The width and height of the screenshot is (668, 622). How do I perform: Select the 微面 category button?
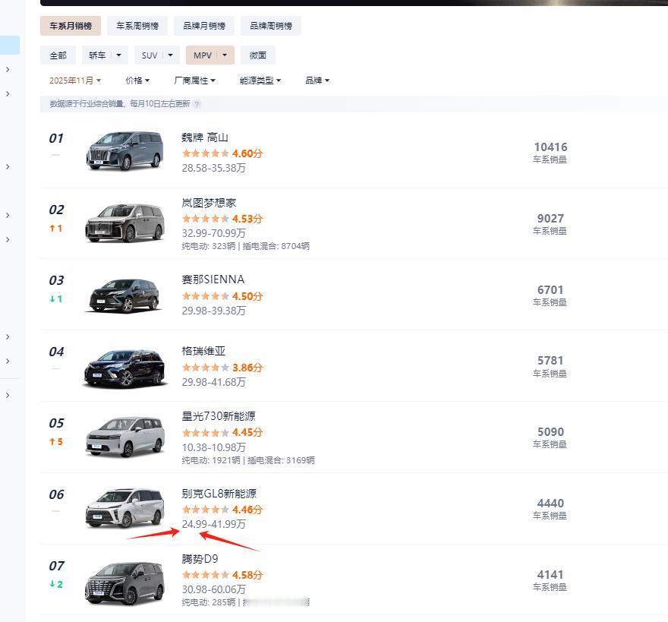tap(258, 55)
